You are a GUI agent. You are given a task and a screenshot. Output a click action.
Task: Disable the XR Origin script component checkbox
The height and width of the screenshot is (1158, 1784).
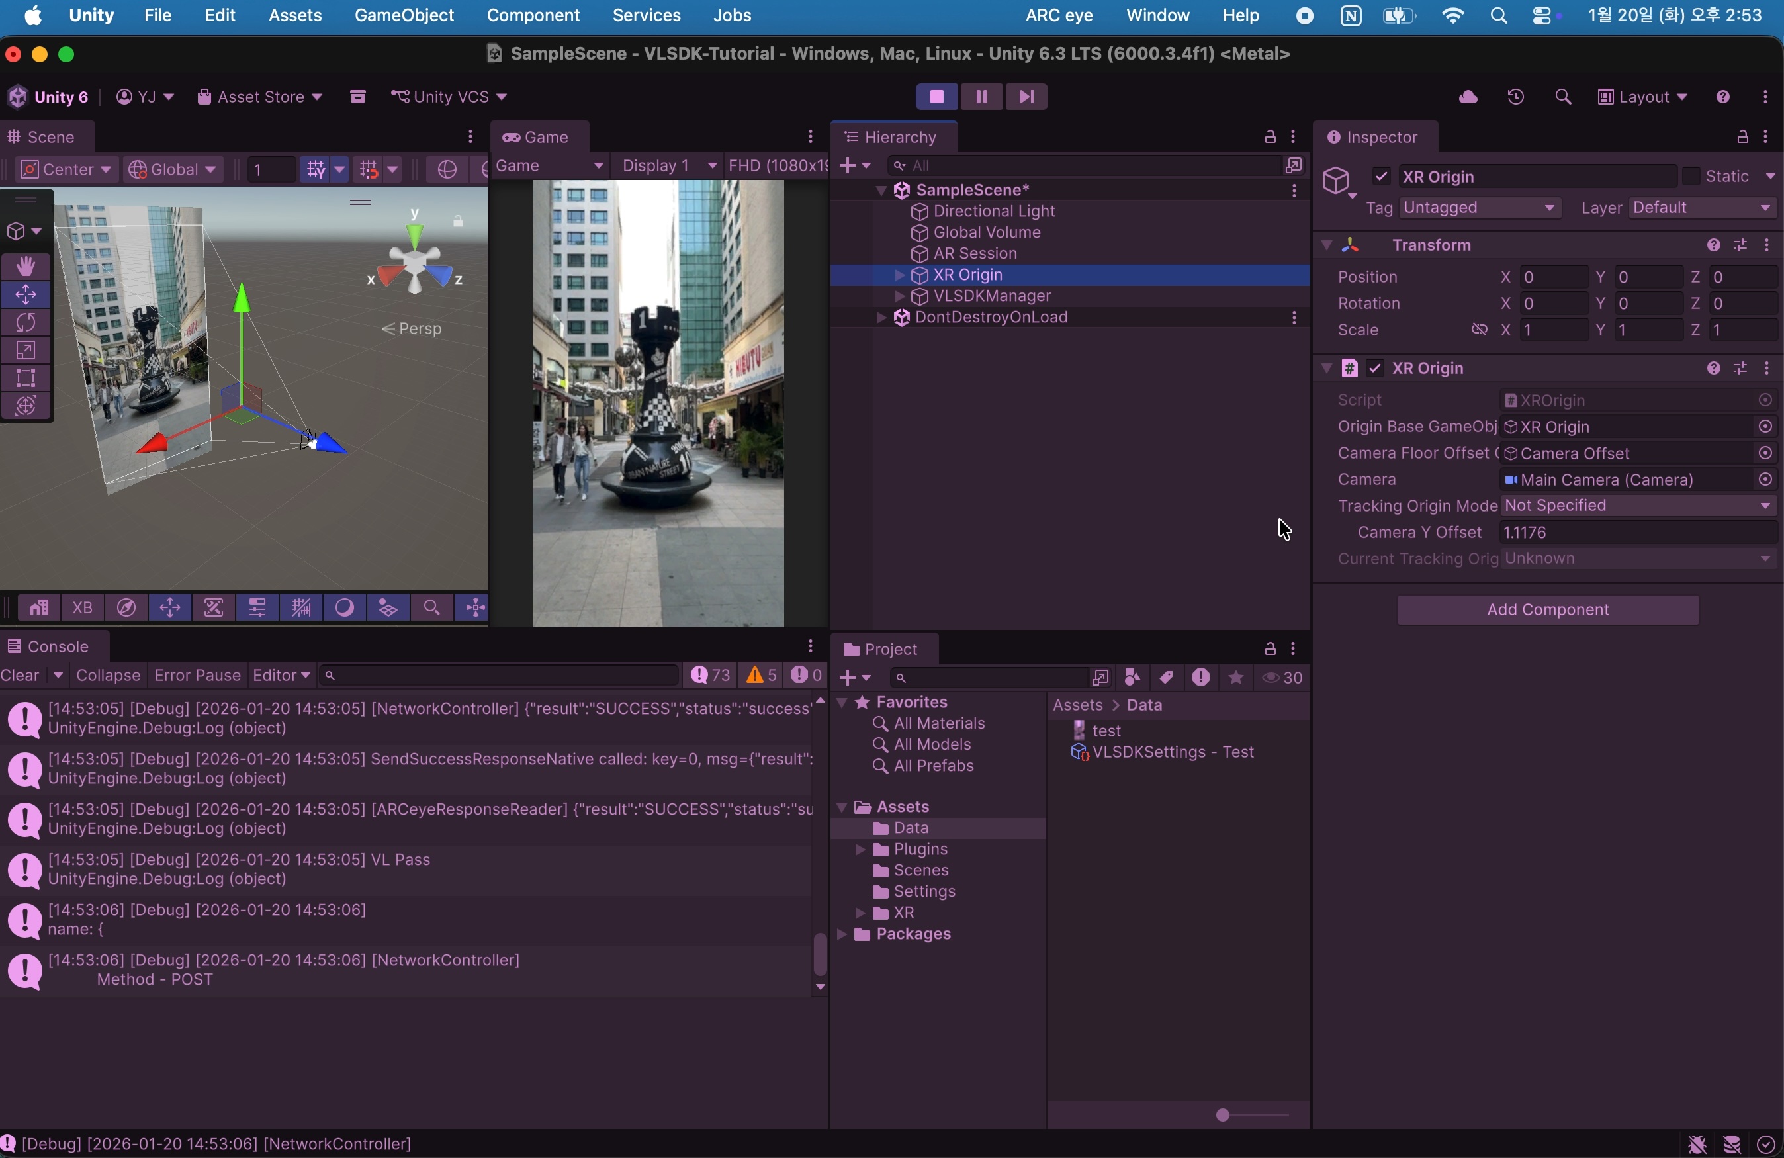pos(1375,368)
